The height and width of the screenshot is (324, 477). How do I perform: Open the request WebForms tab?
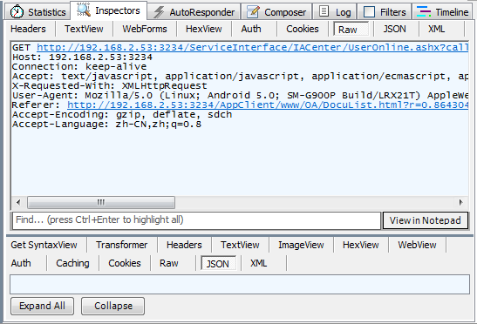point(145,29)
